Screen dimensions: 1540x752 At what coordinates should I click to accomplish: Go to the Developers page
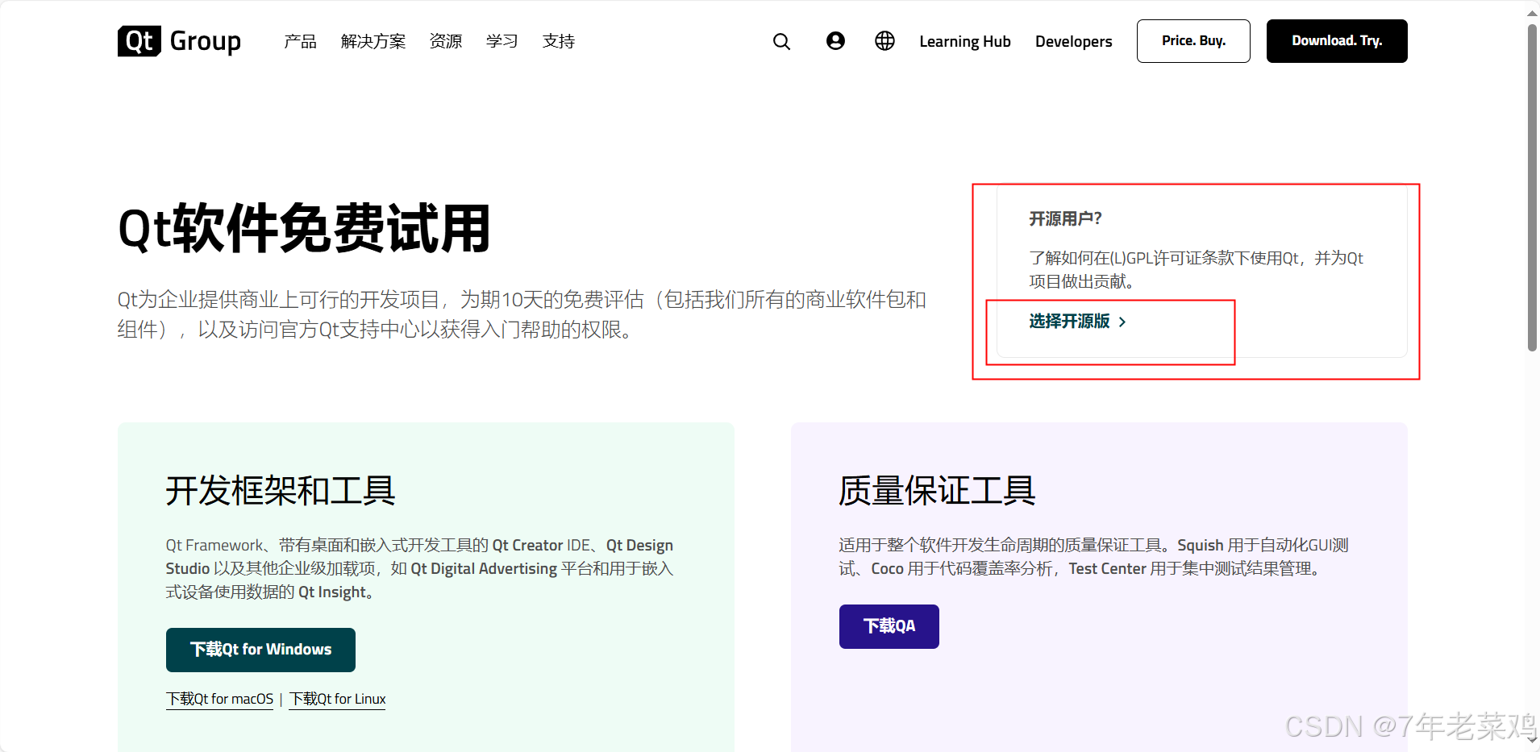click(x=1073, y=41)
